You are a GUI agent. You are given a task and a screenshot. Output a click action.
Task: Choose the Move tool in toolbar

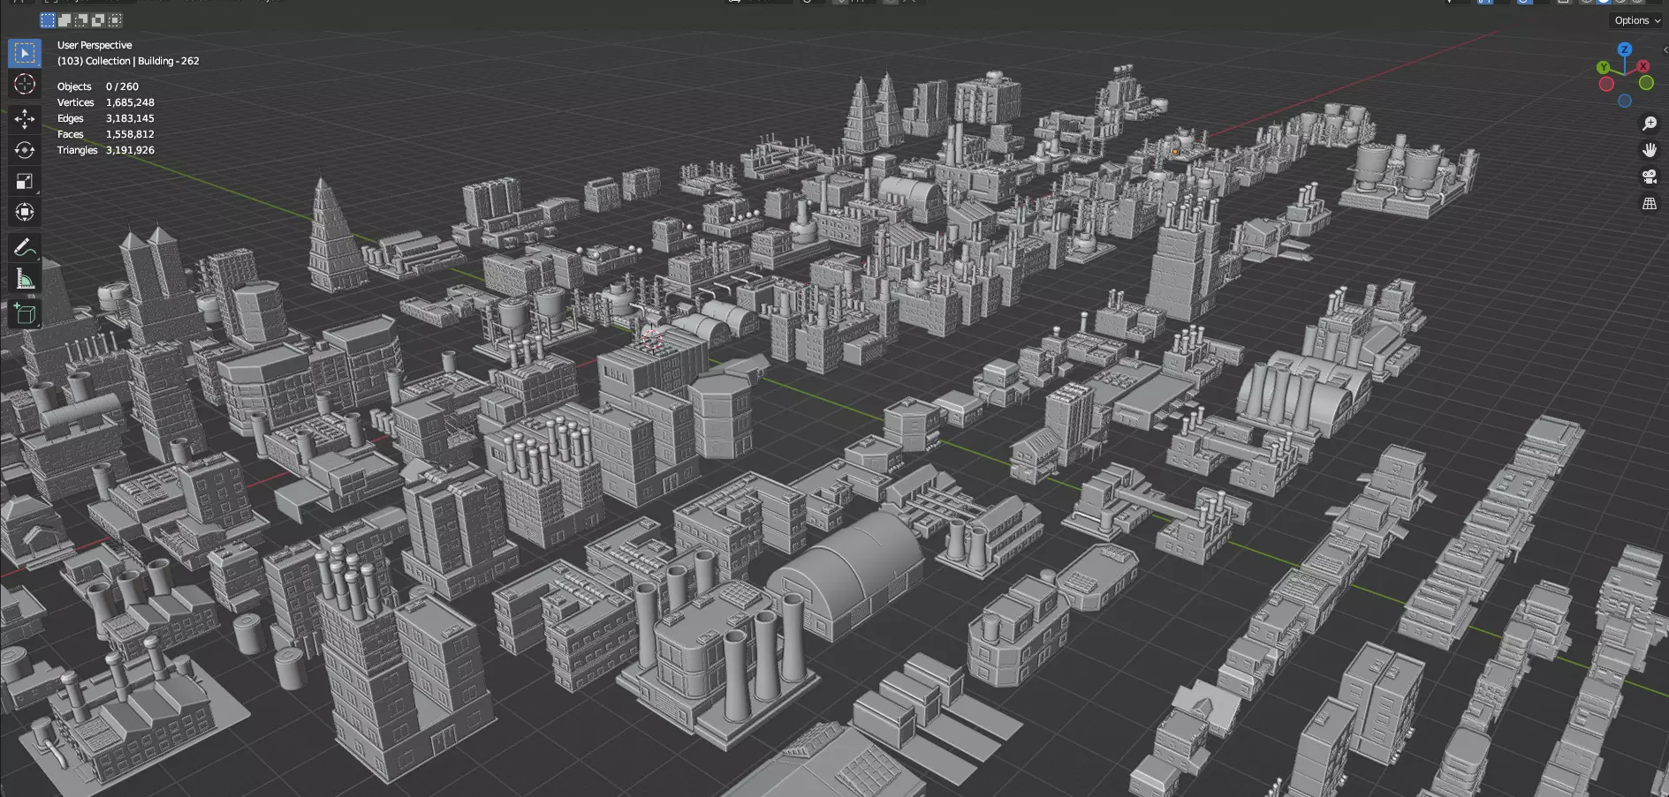click(x=25, y=118)
